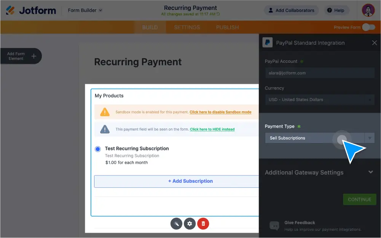Open the Currency dropdown
381x238 pixels.
coord(320,99)
